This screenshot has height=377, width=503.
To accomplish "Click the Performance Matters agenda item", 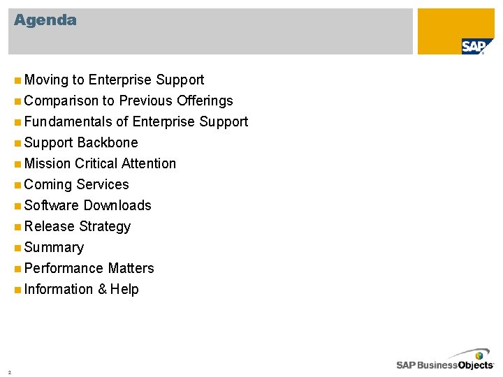I will (89, 268).
